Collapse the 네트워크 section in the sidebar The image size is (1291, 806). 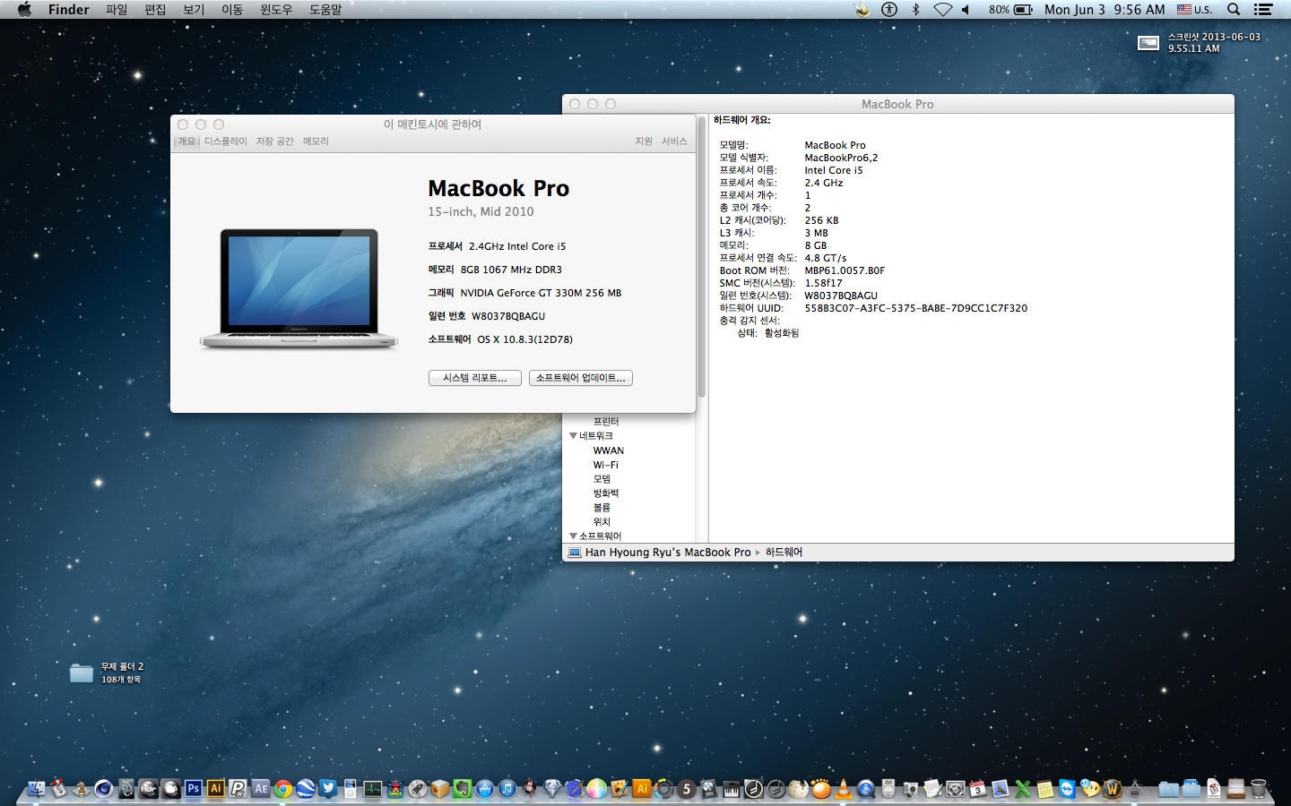pos(574,436)
